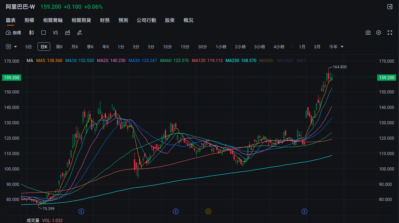Take a chart screenshot with camera icon
This screenshot has width=399, height=223.
coord(368,33)
